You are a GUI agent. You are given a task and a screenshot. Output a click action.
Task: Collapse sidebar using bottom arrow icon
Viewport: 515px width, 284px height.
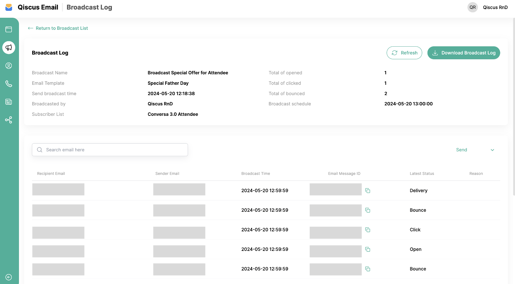click(9, 277)
